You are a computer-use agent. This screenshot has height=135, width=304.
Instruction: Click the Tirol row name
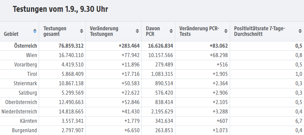32,74
